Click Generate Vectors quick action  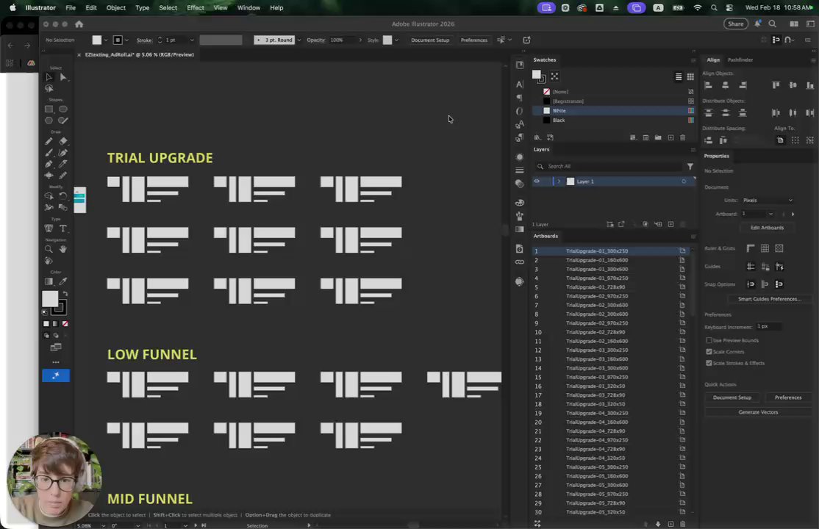pos(758,412)
